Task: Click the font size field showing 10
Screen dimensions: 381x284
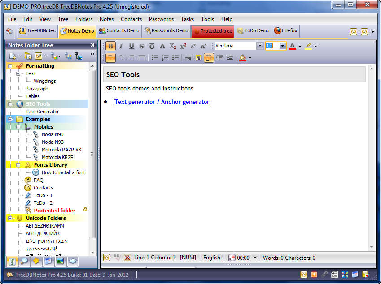Action: pyautogui.click(x=272, y=46)
